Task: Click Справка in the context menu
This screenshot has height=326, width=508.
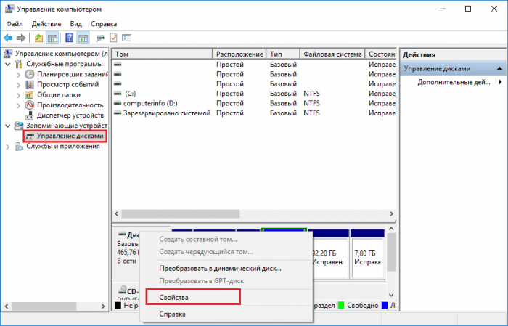Action: coord(172,314)
